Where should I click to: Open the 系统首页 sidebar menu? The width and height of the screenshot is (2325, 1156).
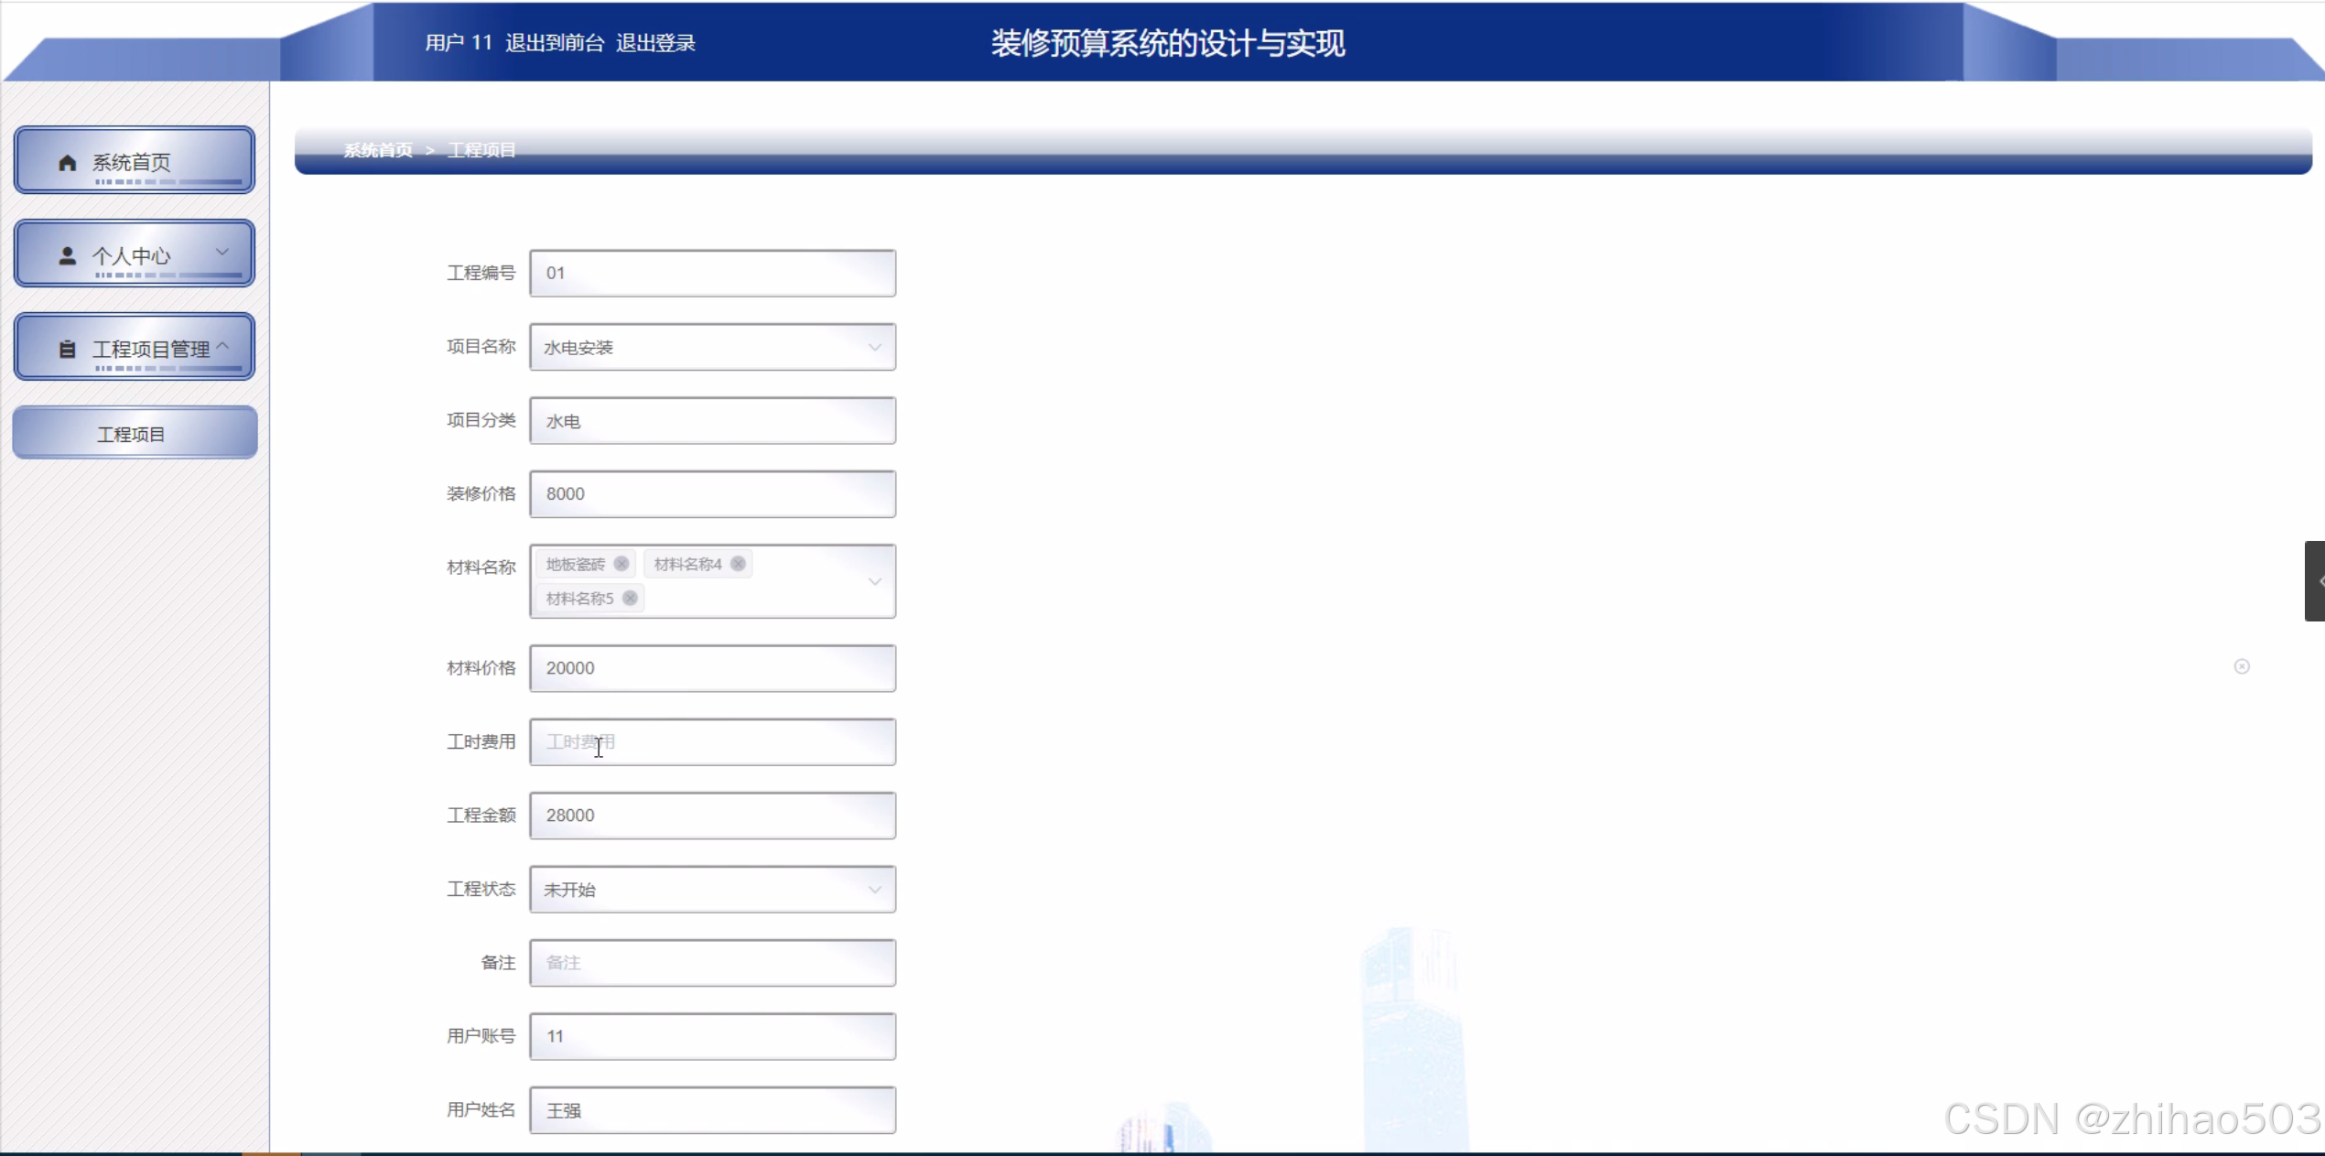click(134, 162)
